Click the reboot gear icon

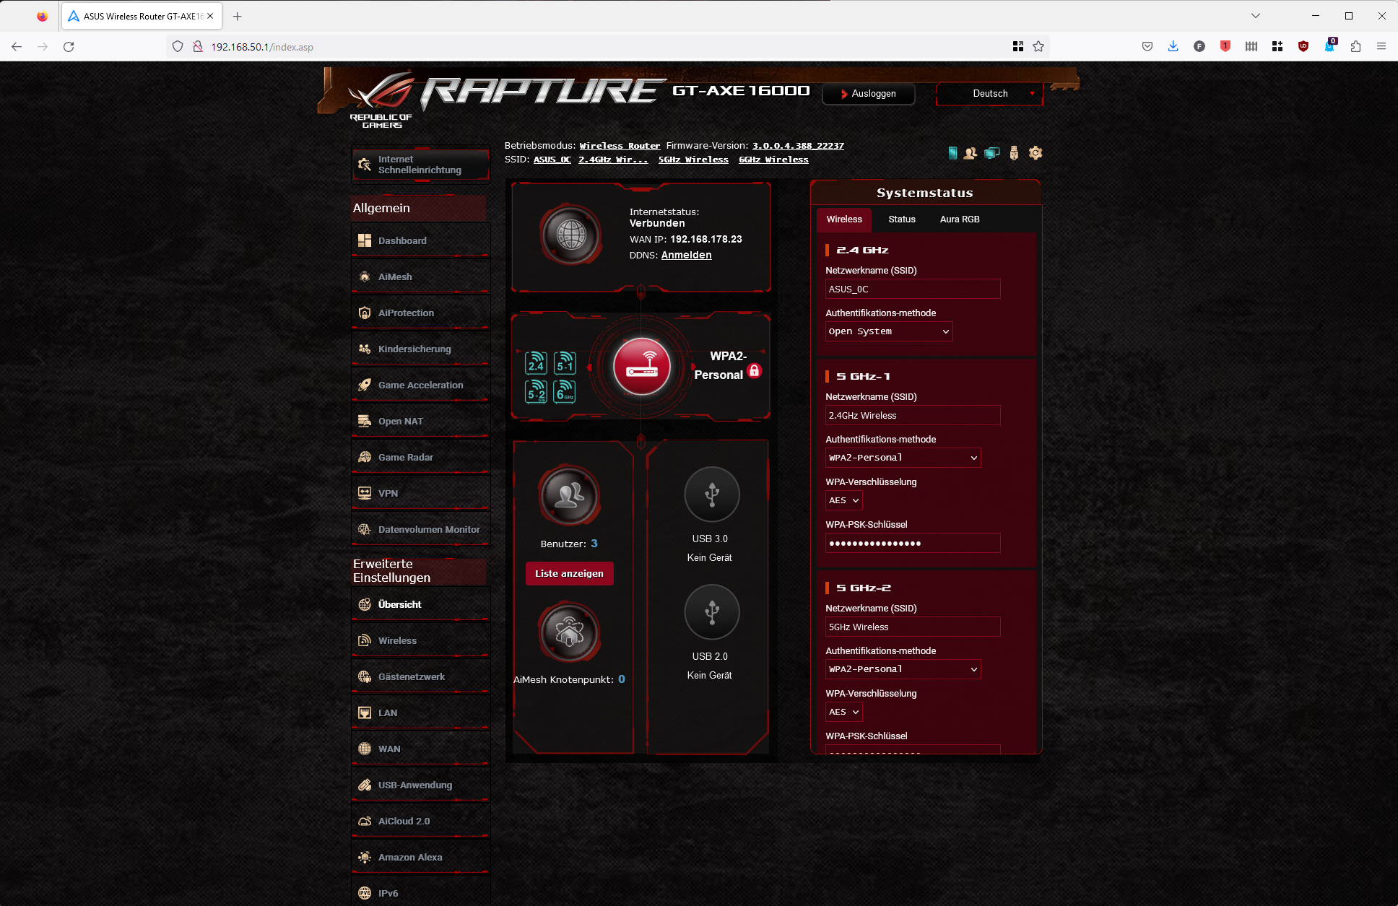(1036, 153)
